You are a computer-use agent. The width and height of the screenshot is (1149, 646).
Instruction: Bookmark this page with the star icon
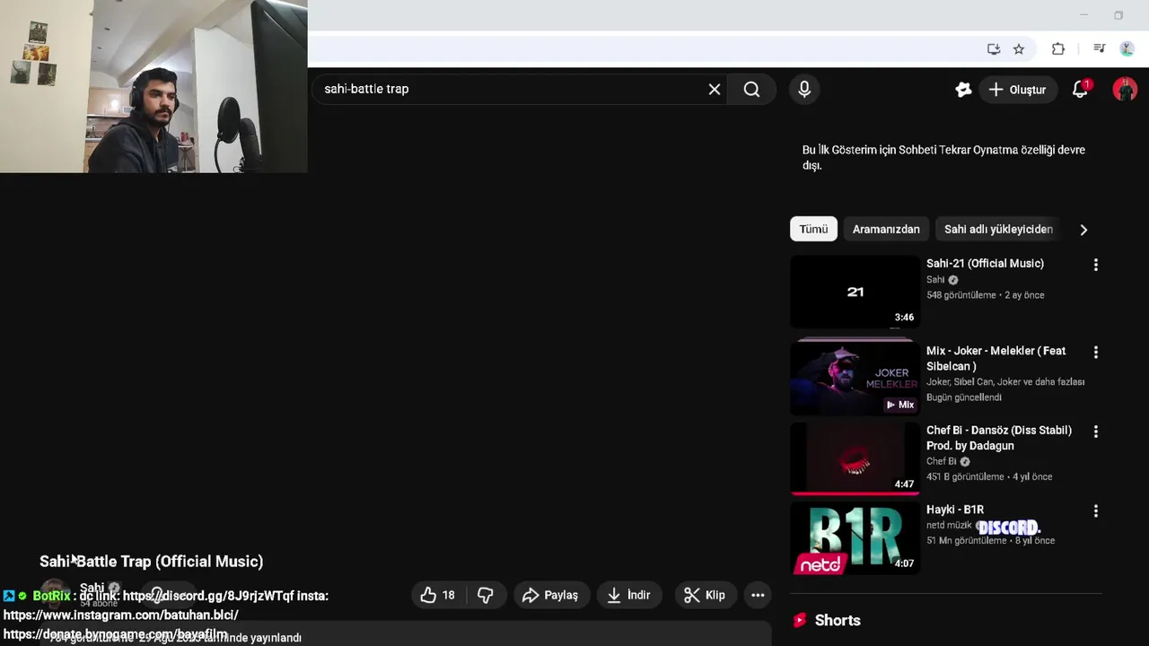click(1019, 49)
